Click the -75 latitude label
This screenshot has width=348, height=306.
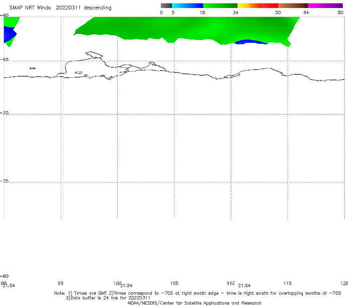coord(4,181)
